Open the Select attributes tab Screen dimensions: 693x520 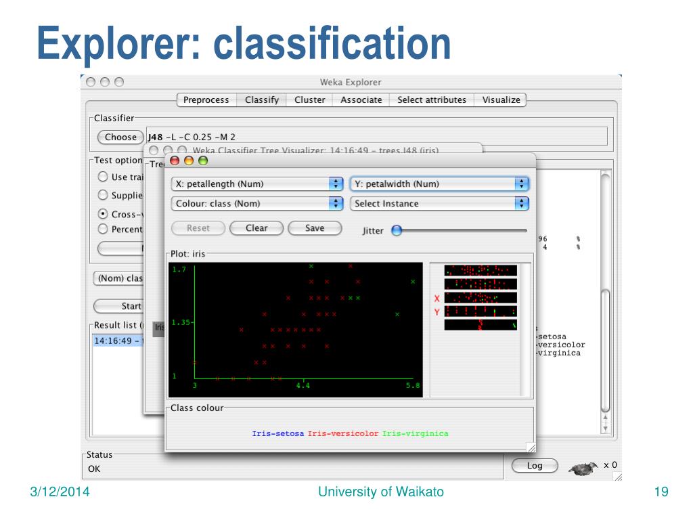coord(431,100)
